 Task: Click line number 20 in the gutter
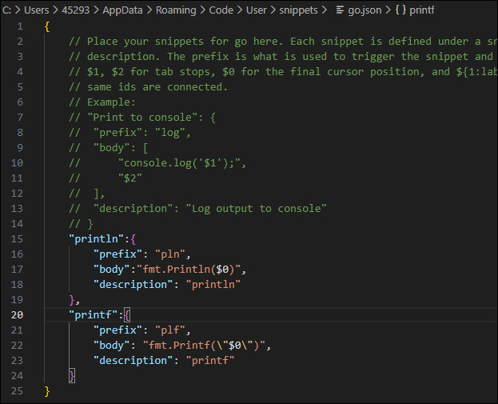pyautogui.click(x=17, y=314)
